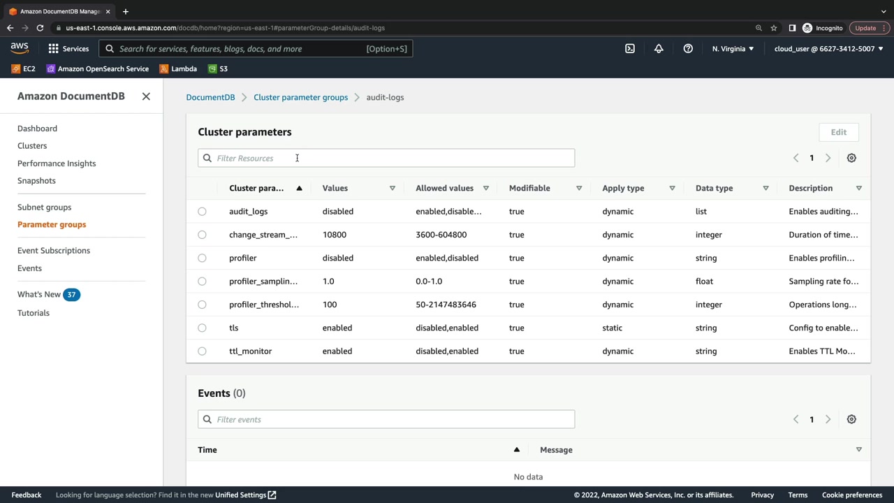Open Events table preferences gear
The height and width of the screenshot is (503, 894).
coord(851,419)
